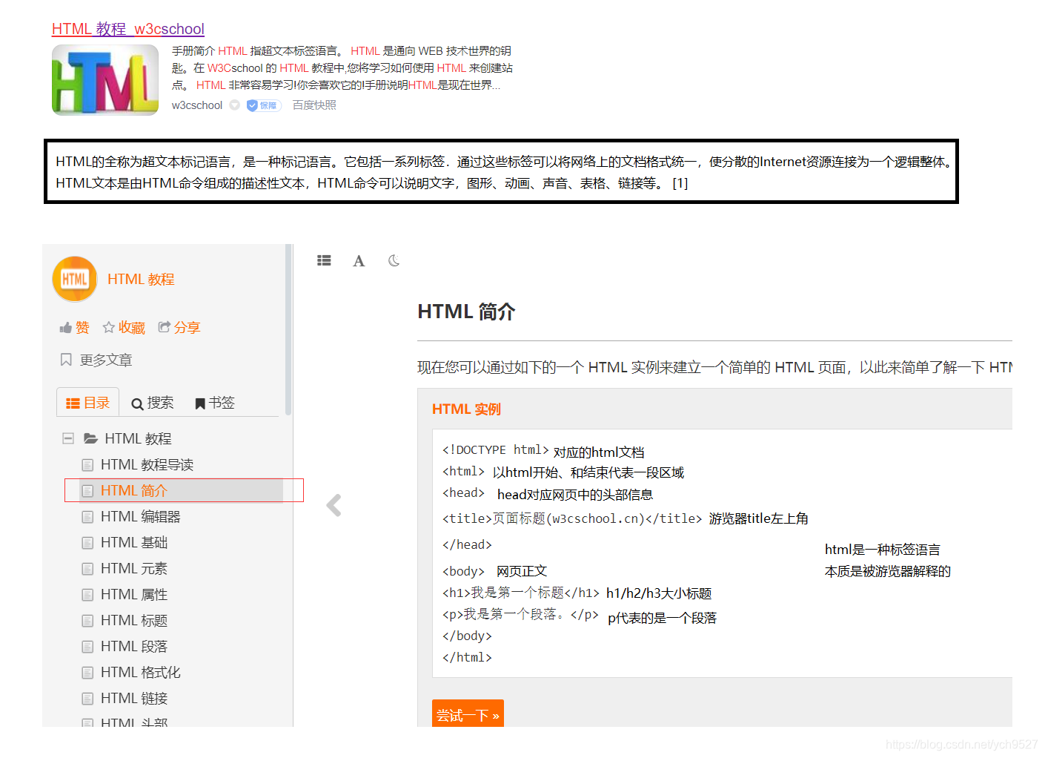This screenshot has width=1045, height=758.
Task: Click the document icon beside HTML 编辑器
Action: [x=87, y=517]
